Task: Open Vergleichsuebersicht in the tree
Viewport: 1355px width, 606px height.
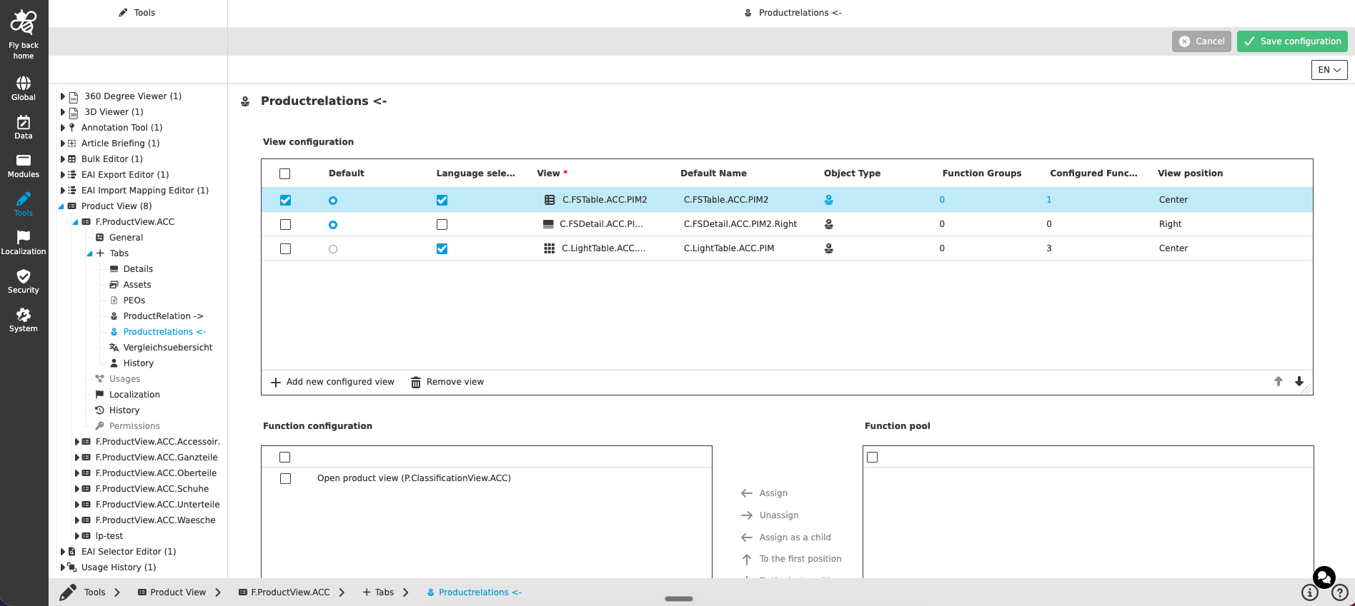Action: (168, 348)
